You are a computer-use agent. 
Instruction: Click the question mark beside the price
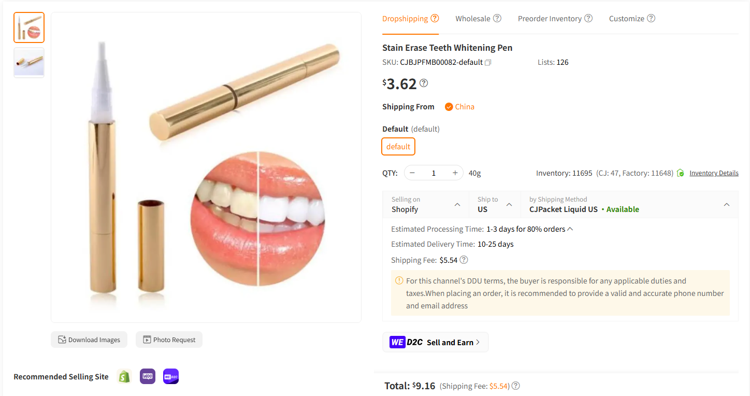point(424,83)
